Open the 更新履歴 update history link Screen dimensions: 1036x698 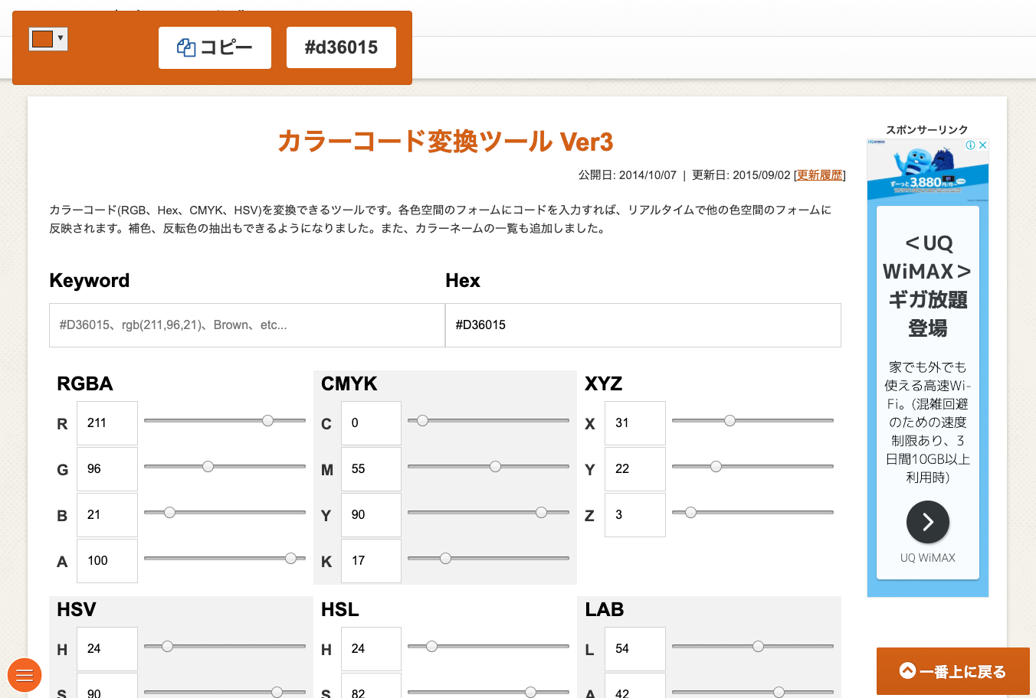click(818, 174)
